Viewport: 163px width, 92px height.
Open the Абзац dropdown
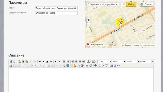[118, 62]
